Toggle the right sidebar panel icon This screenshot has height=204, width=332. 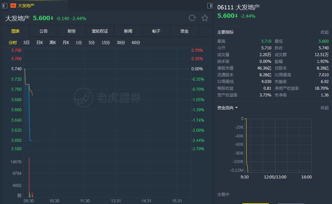[x=210, y=5]
